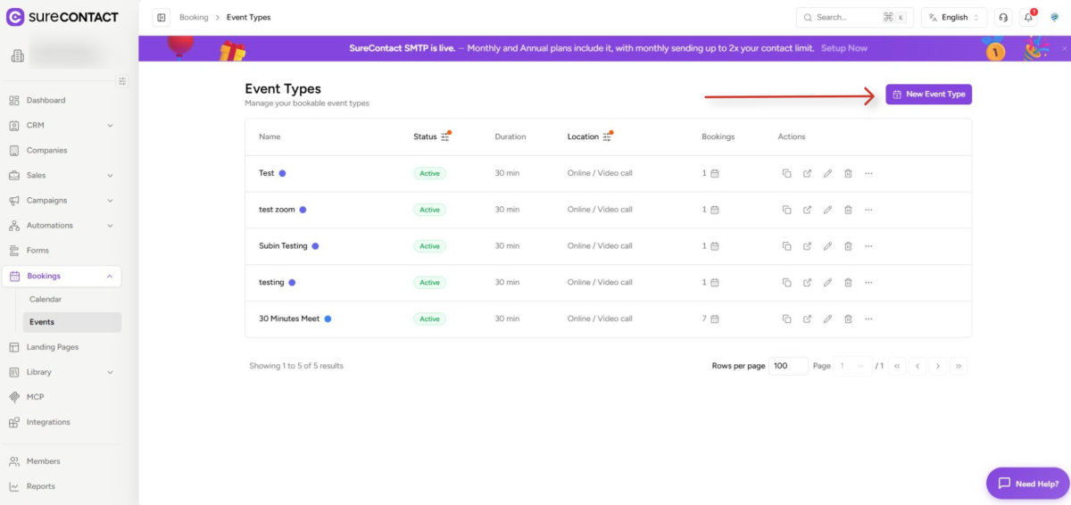Open external link for 30 Minutes Meet
Screen dimensions: 1071x505
pos(807,319)
